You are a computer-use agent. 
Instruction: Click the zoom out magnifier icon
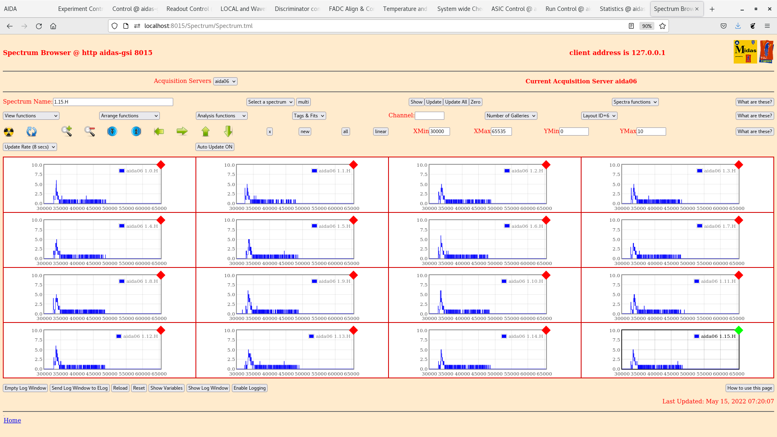pos(89,131)
